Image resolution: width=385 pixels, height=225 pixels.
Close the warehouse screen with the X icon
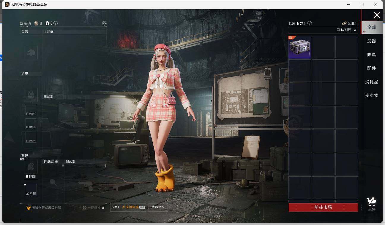coord(377,15)
